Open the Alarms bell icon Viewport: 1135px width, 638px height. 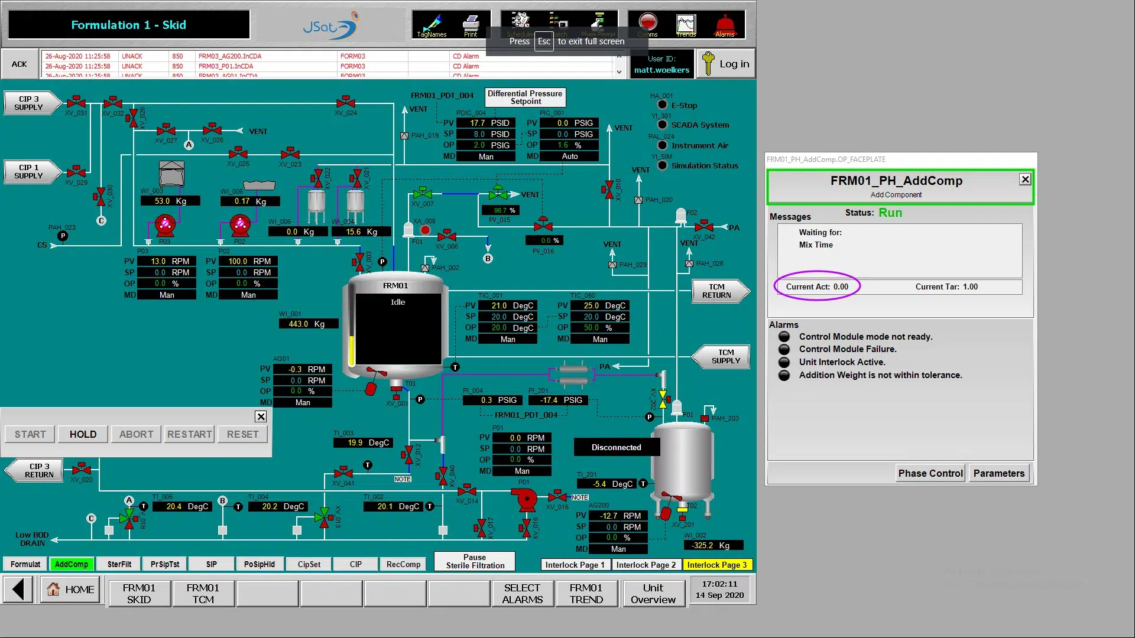[725, 25]
